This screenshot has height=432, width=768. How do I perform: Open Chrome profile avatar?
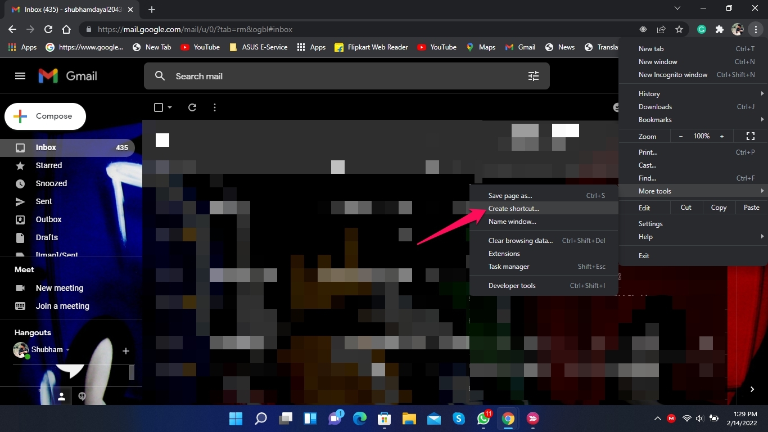pos(738,29)
